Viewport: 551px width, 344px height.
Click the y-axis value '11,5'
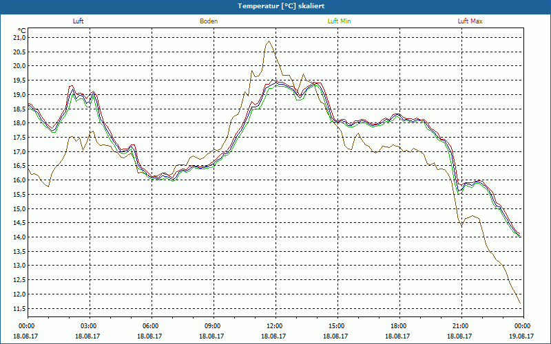pos(20,308)
